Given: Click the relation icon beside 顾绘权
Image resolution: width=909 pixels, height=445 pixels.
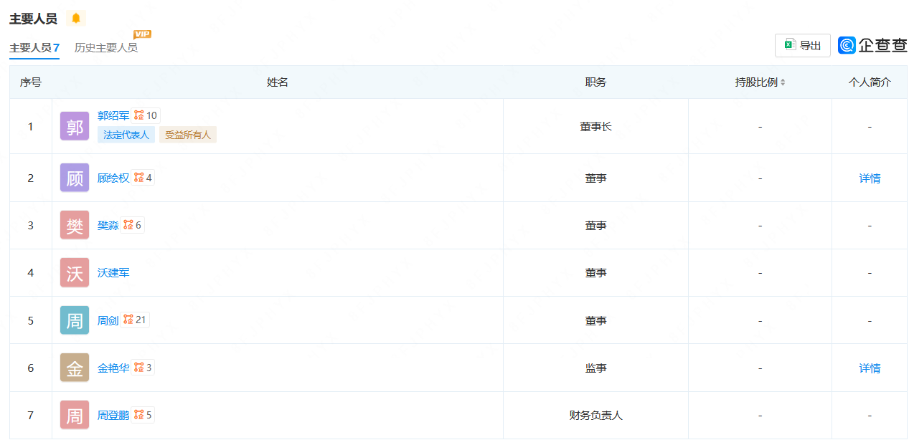Looking at the screenshot, I should [139, 178].
